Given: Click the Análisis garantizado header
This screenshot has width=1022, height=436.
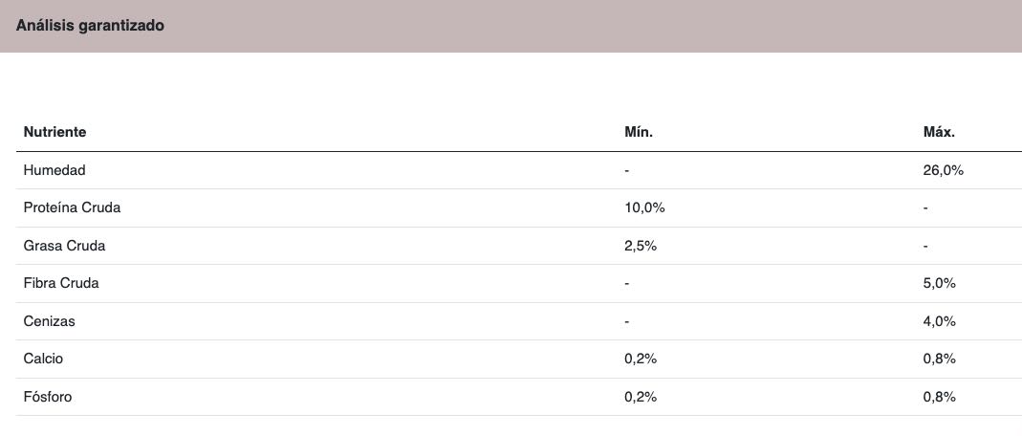Looking at the screenshot, I should click(90, 26).
